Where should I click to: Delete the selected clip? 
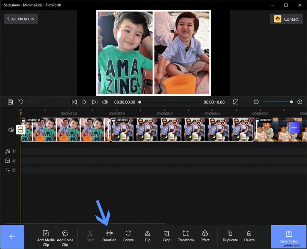click(x=249, y=236)
